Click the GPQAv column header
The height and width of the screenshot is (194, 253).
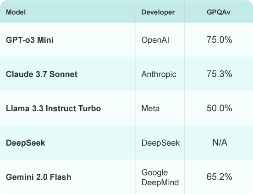point(219,12)
